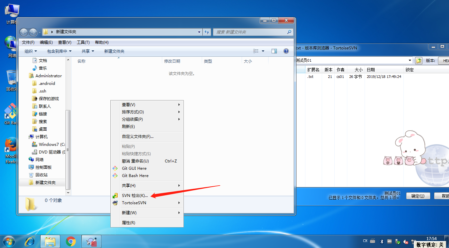Open URL dropdown in TortoiseSVN browser
The width and height of the screenshot is (449, 248).
pos(410,60)
